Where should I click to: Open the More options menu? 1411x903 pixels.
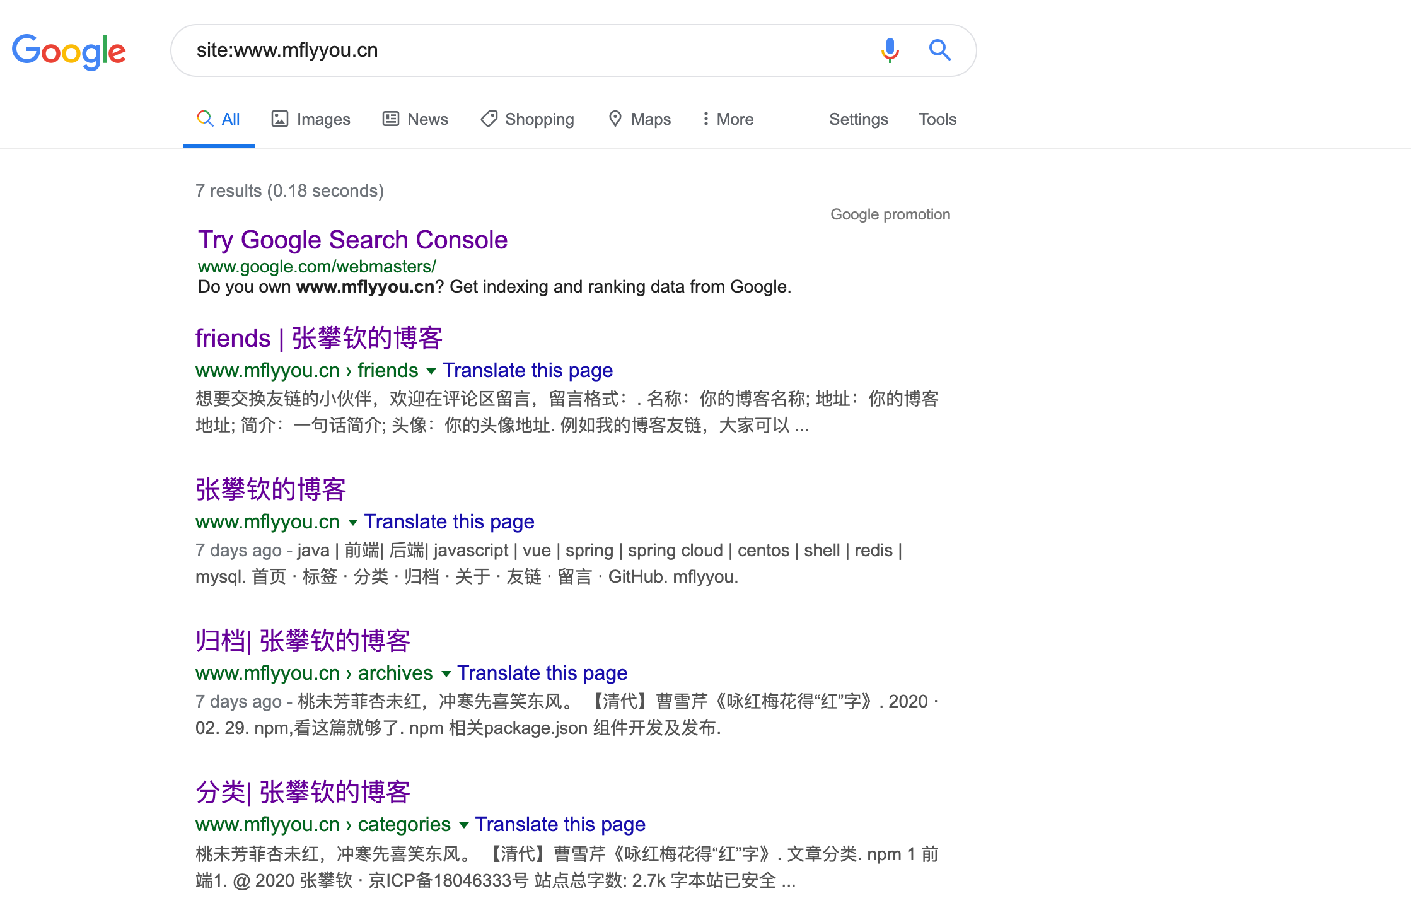pos(728,119)
